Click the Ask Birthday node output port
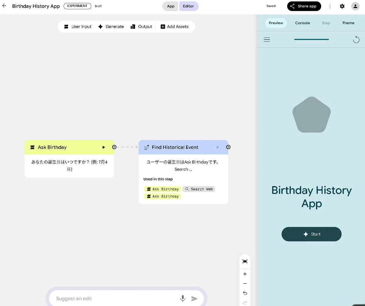The height and width of the screenshot is (306, 365). [x=114, y=147]
